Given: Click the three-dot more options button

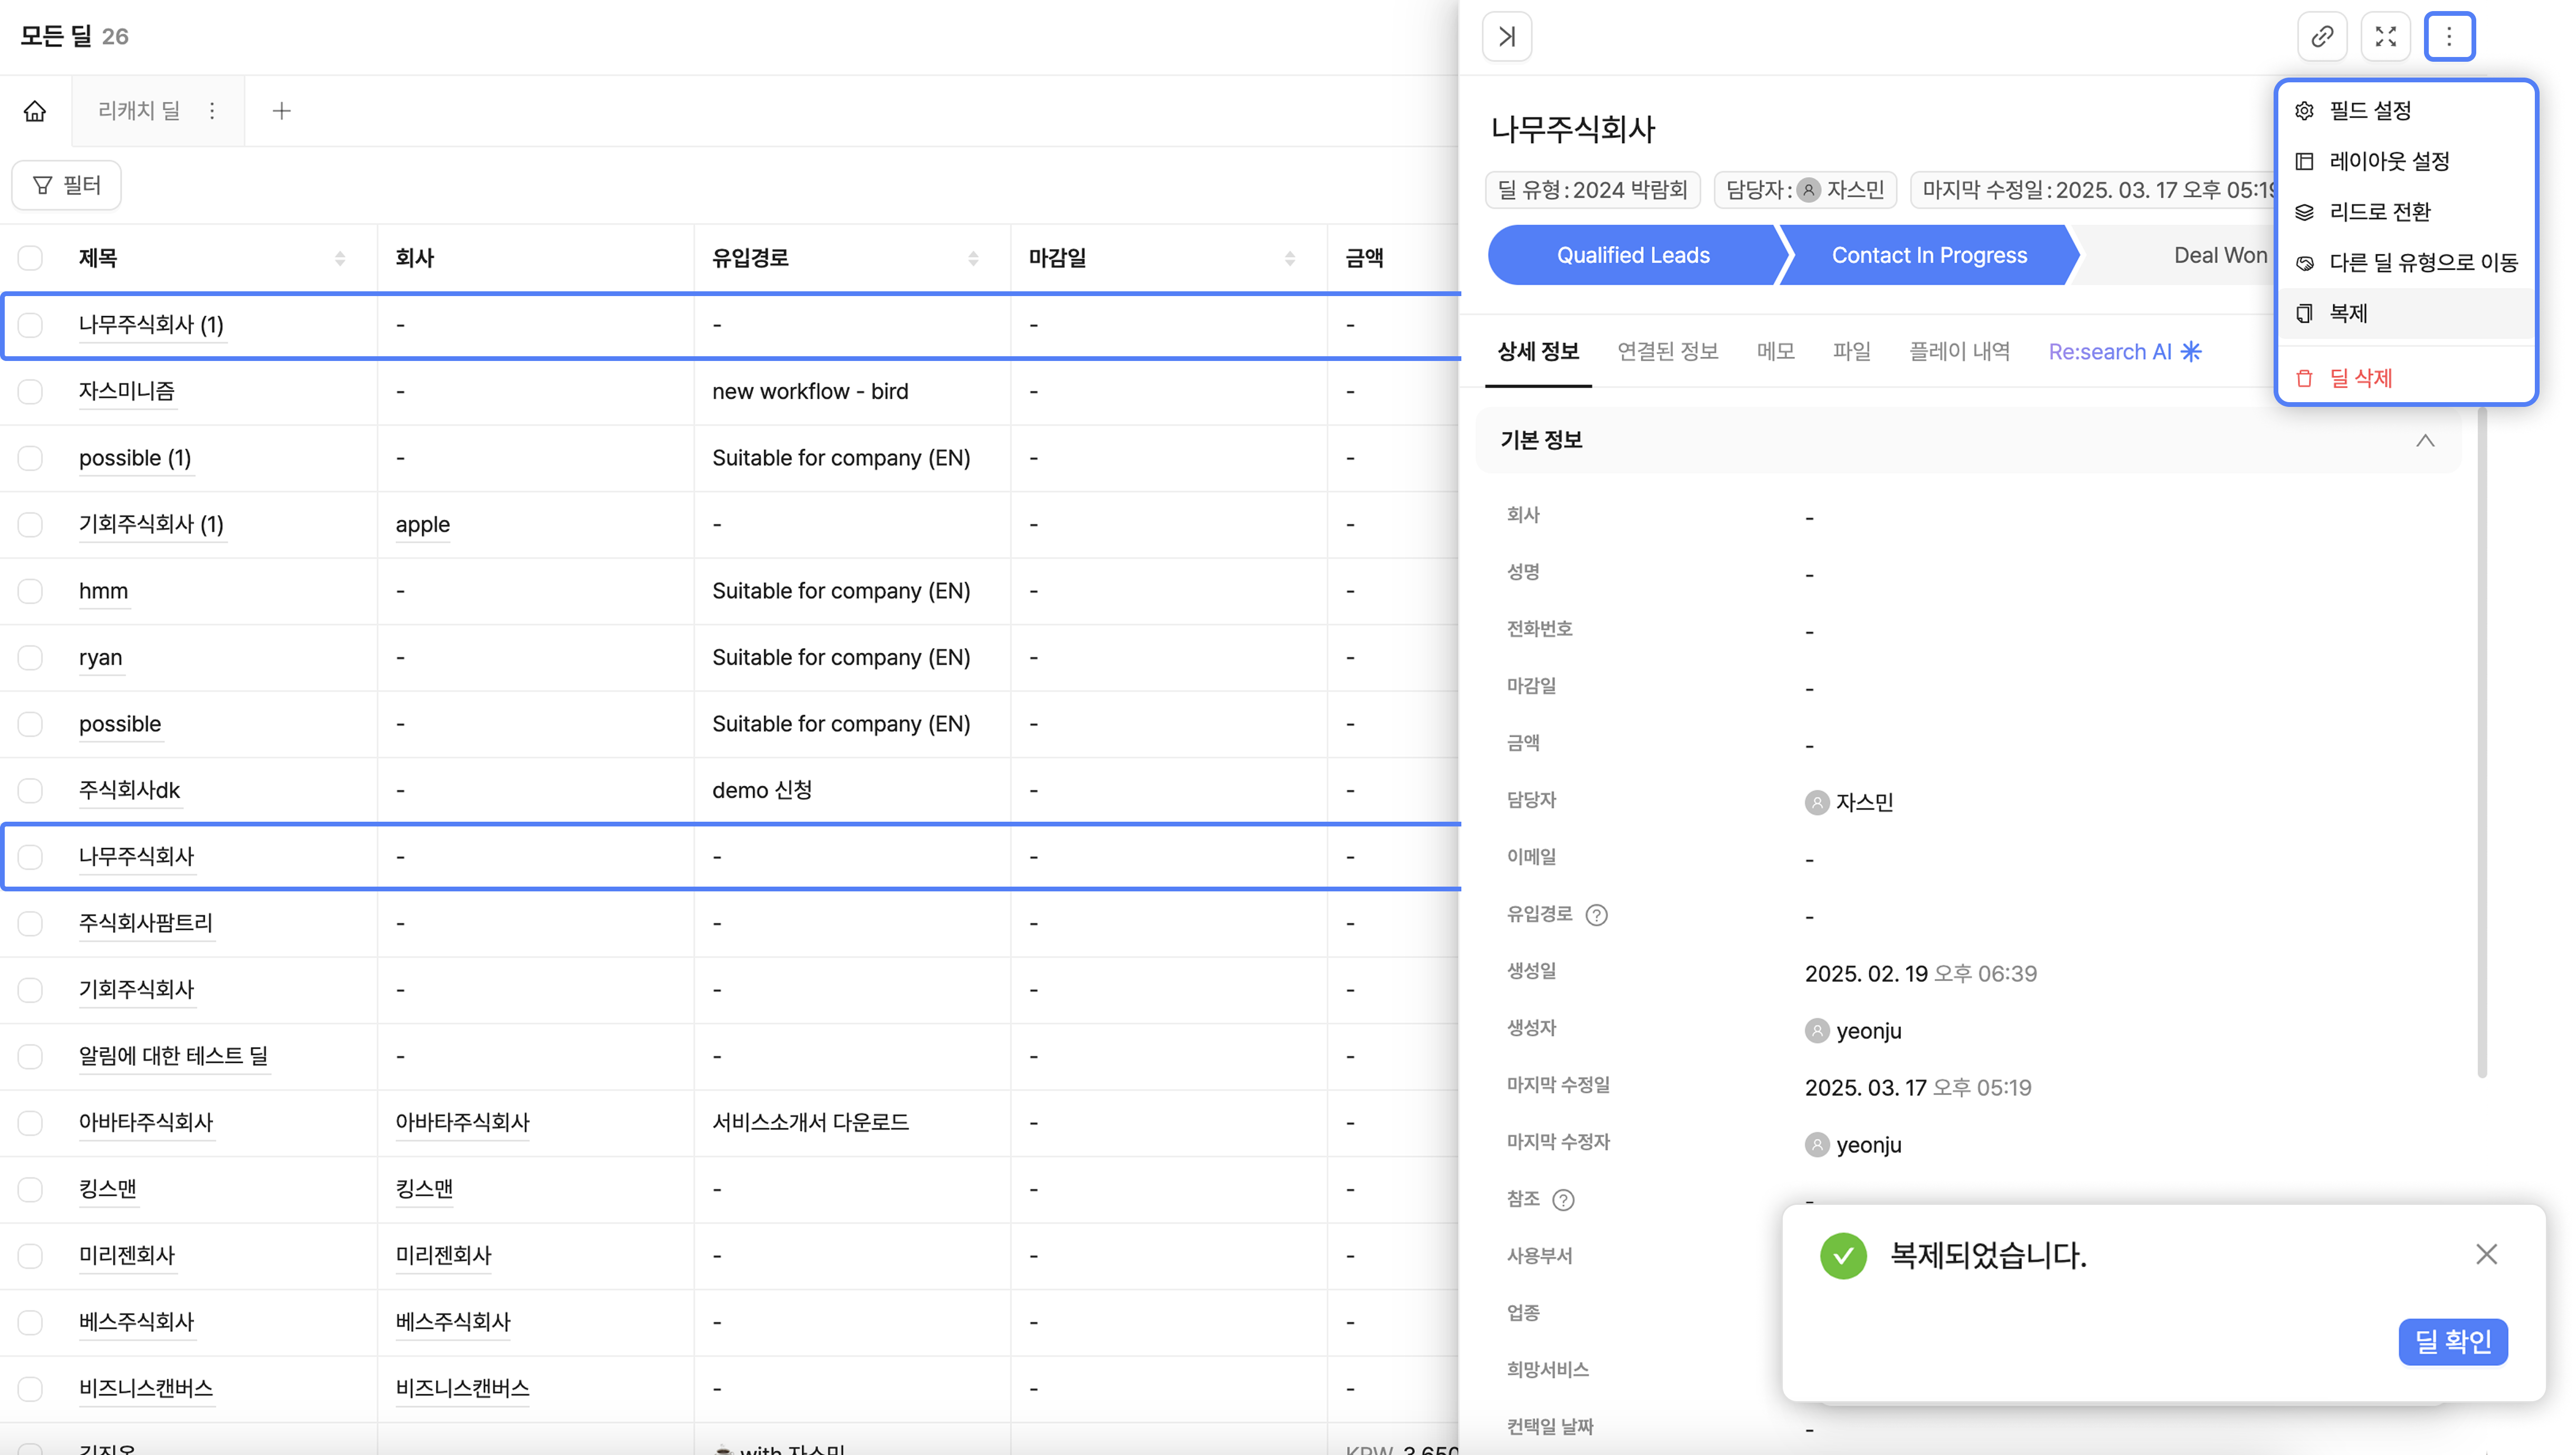Looking at the screenshot, I should pyautogui.click(x=2448, y=37).
